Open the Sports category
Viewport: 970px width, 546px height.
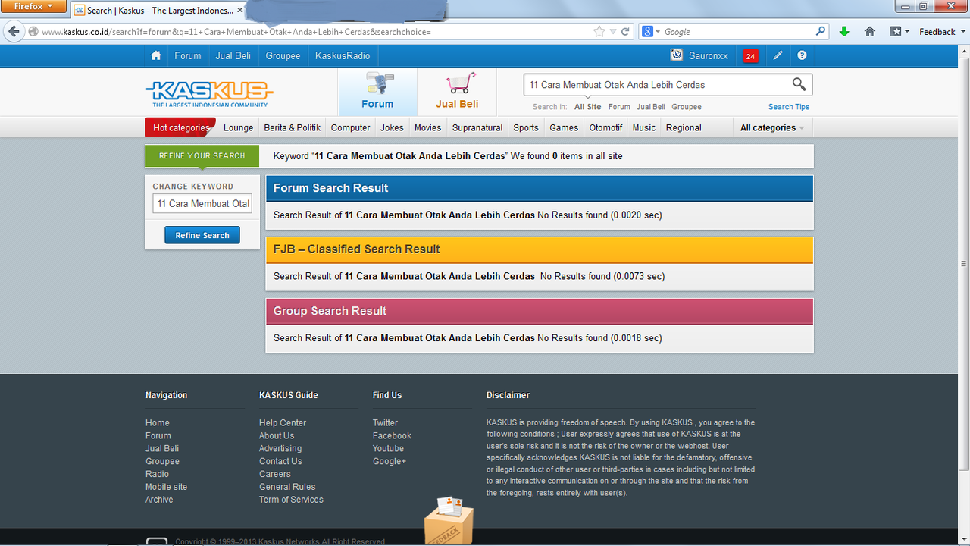[x=526, y=127]
